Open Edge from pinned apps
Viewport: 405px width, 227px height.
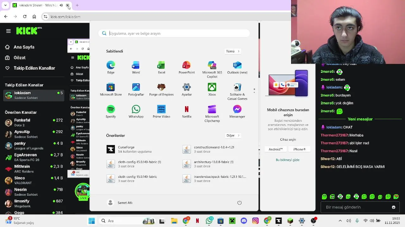pyautogui.click(x=111, y=67)
